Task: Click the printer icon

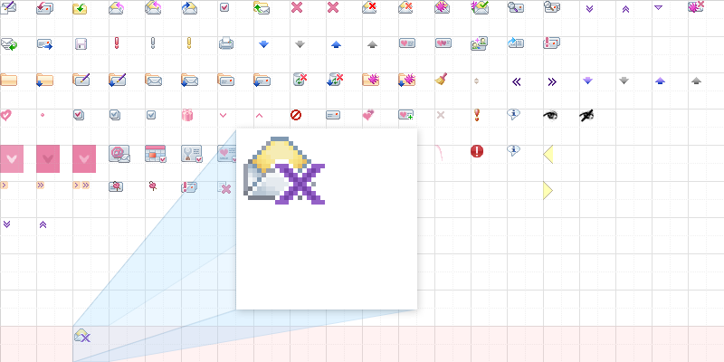Action: pyautogui.click(x=225, y=43)
